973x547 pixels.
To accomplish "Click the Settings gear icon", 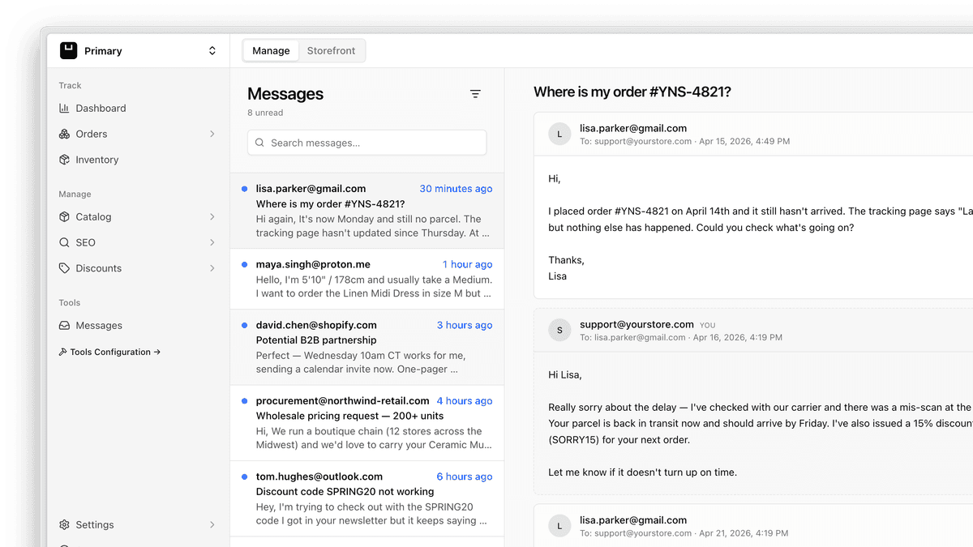I will [65, 525].
